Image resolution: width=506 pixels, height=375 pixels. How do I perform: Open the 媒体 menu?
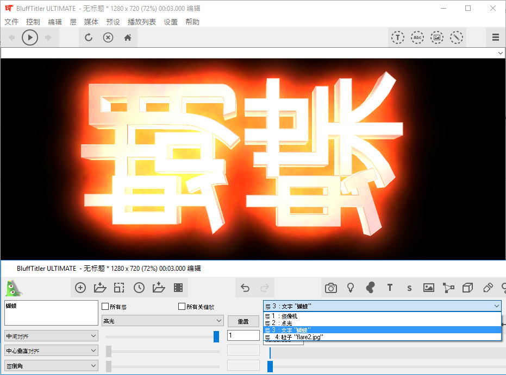pyautogui.click(x=91, y=22)
